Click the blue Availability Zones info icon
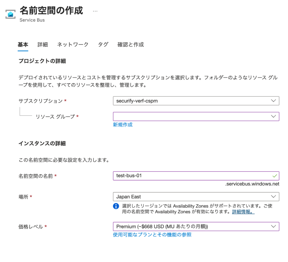This screenshot has width=288, height=262. pos(116,206)
